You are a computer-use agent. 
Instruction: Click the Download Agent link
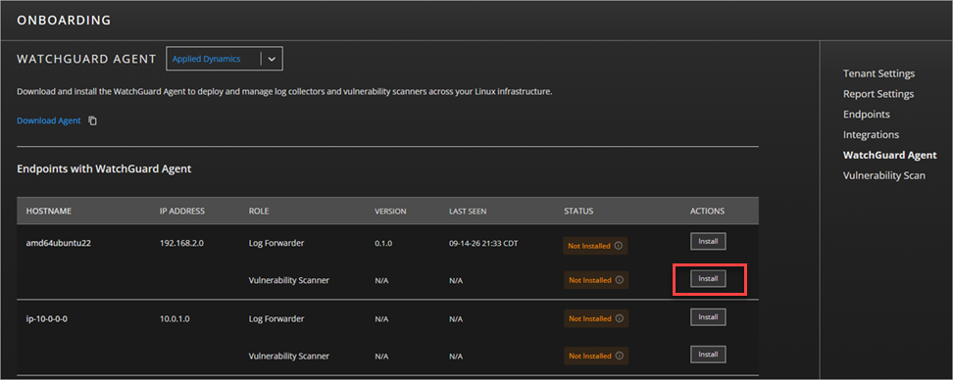[x=49, y=120]
